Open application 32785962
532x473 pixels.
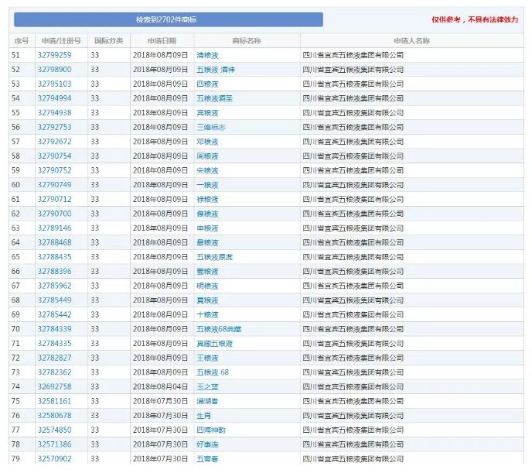(x=55, y=286)
